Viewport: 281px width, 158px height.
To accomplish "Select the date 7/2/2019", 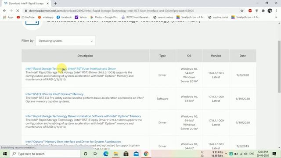I will (243, 146).
